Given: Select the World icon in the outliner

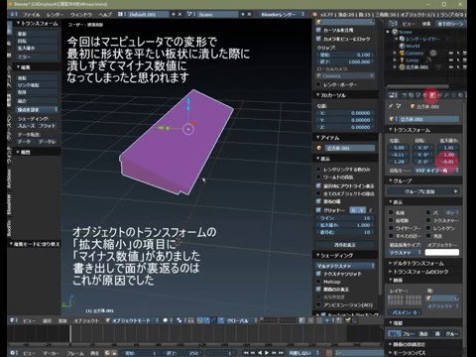Looking at the screenshot, I should (402, 46).
